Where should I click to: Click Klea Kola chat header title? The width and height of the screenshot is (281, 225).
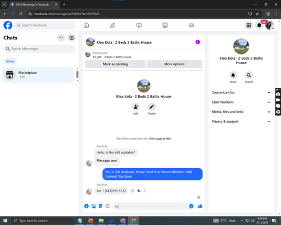pyautogui.click(x=124, y=43)
